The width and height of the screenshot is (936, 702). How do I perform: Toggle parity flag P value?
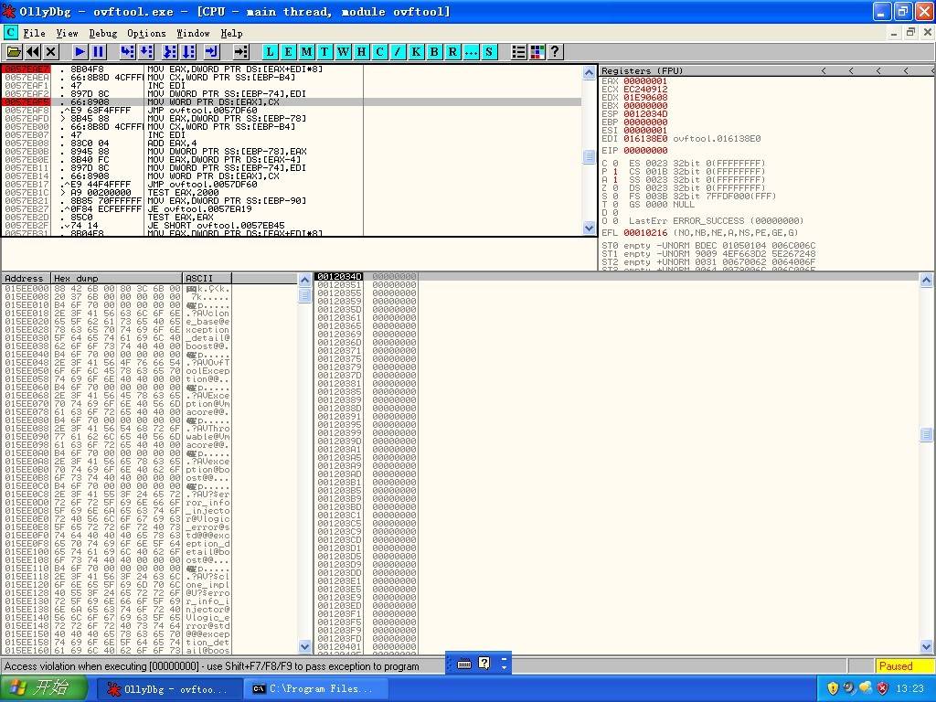tap(615, 171)
